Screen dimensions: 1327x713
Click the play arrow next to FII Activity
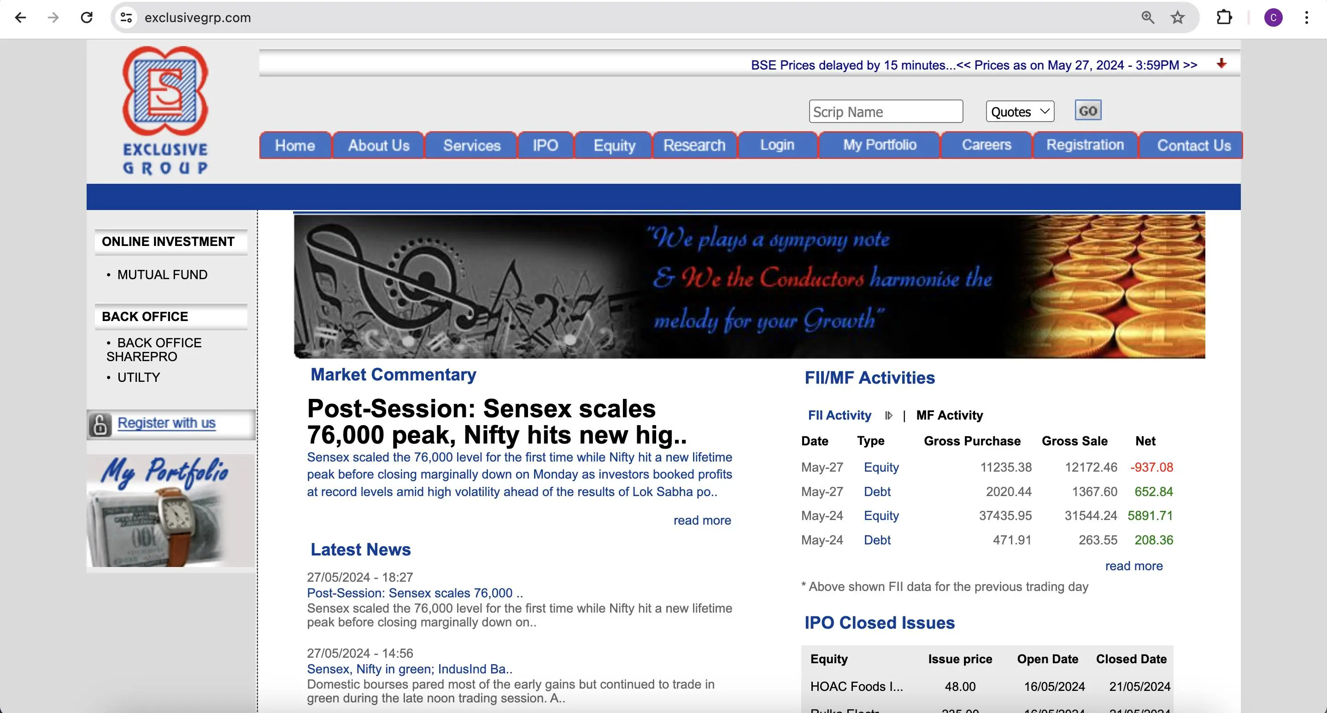pos(889,415)
